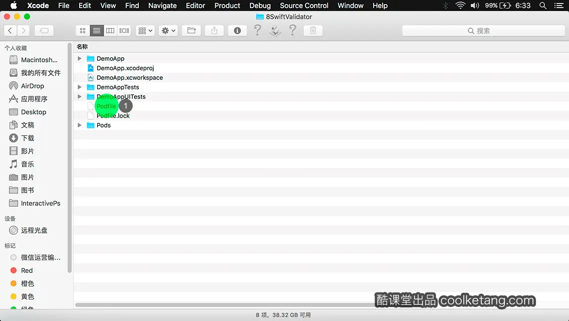Open the Debug menu
The height and width of the screenshot is (321, 569).
click(x=260, y=6)
